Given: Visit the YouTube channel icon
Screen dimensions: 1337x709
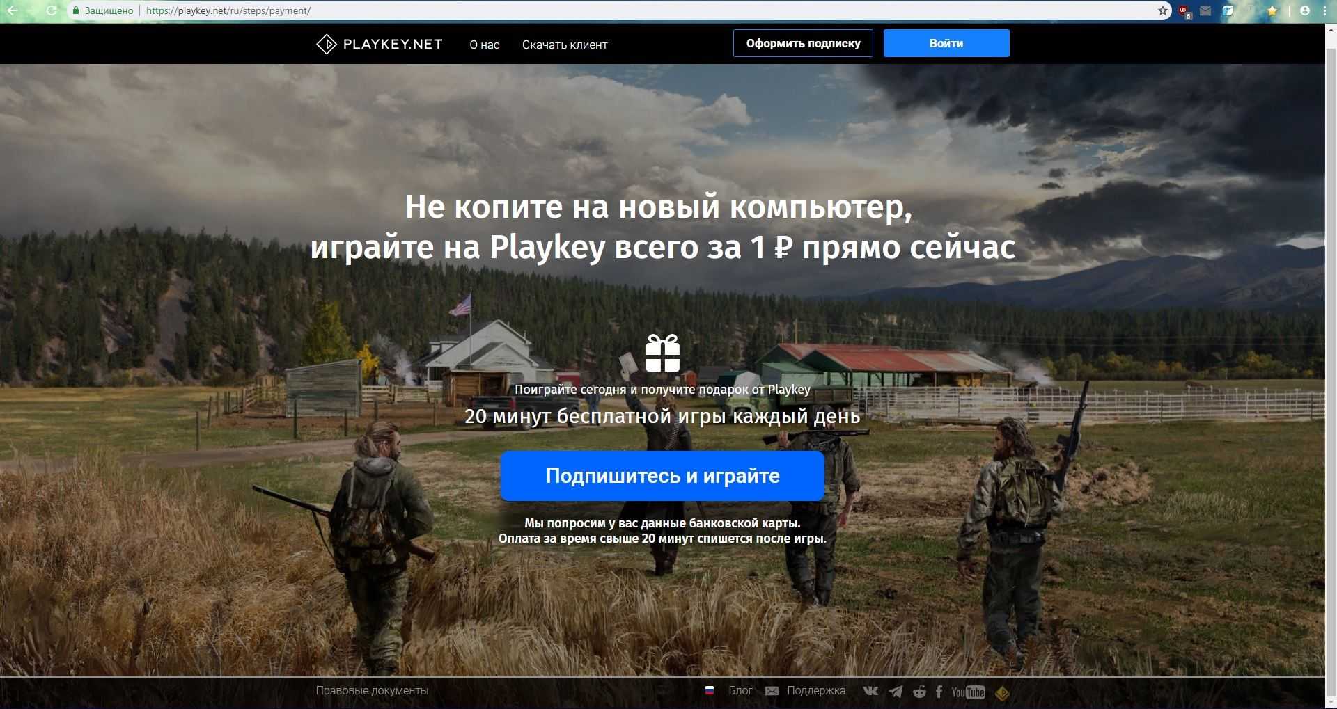Looking at the screenshot, I should click(968, 692).
